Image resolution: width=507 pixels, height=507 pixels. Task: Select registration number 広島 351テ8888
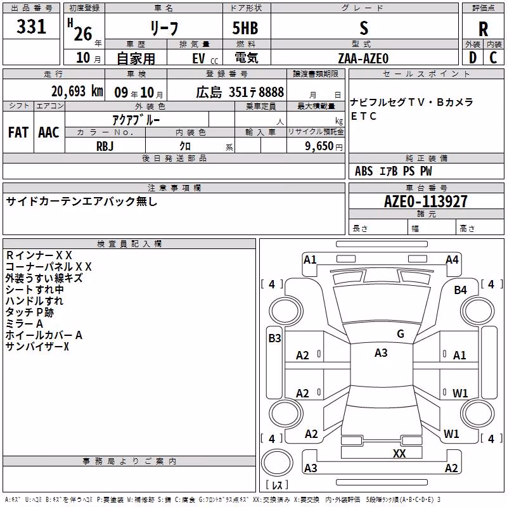240,93
